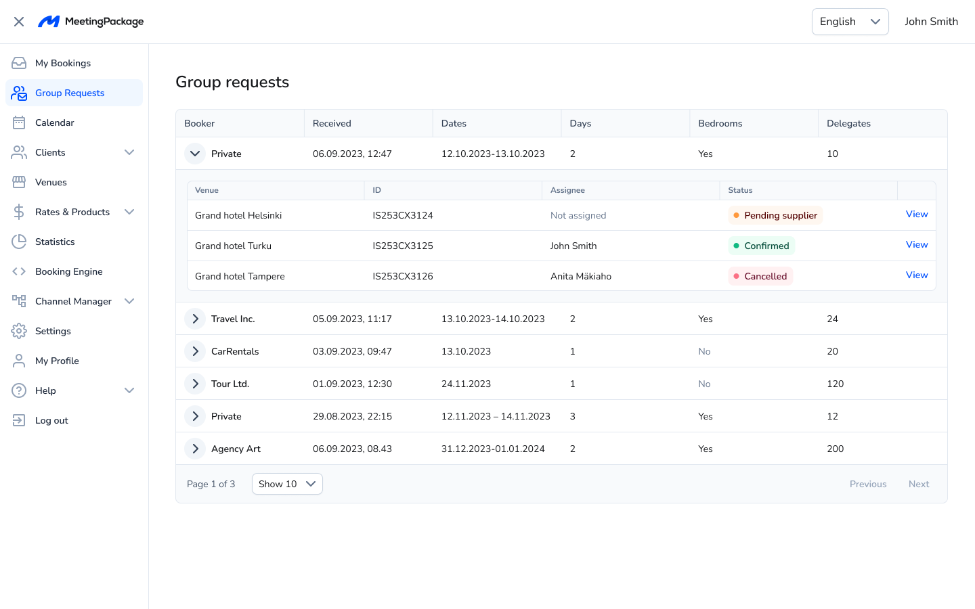Open the Show 10 page size dropdown
Screen dimensions: 975x609
287,484
